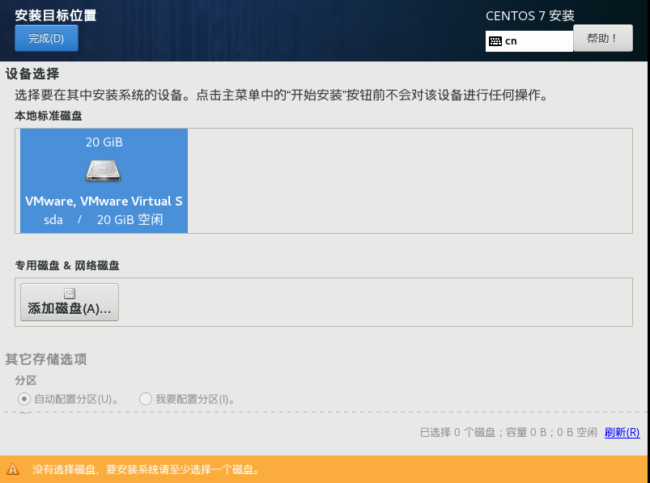650x483 pixels.
Task: Click the 已选择 0 个磁盘 summary text
Action: pos(508,433)
